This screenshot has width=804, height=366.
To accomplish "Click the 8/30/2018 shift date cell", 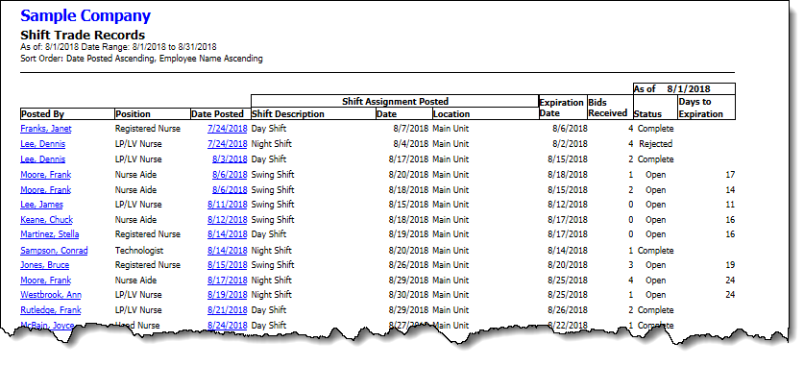I will [408, 295].
